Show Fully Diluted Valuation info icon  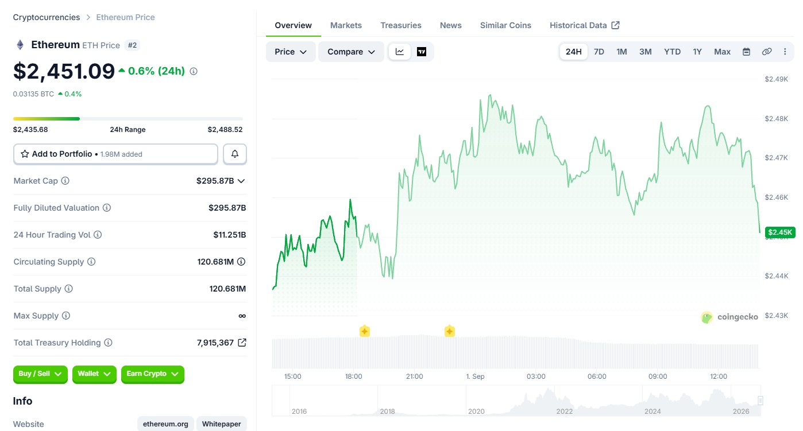[107, 208]
